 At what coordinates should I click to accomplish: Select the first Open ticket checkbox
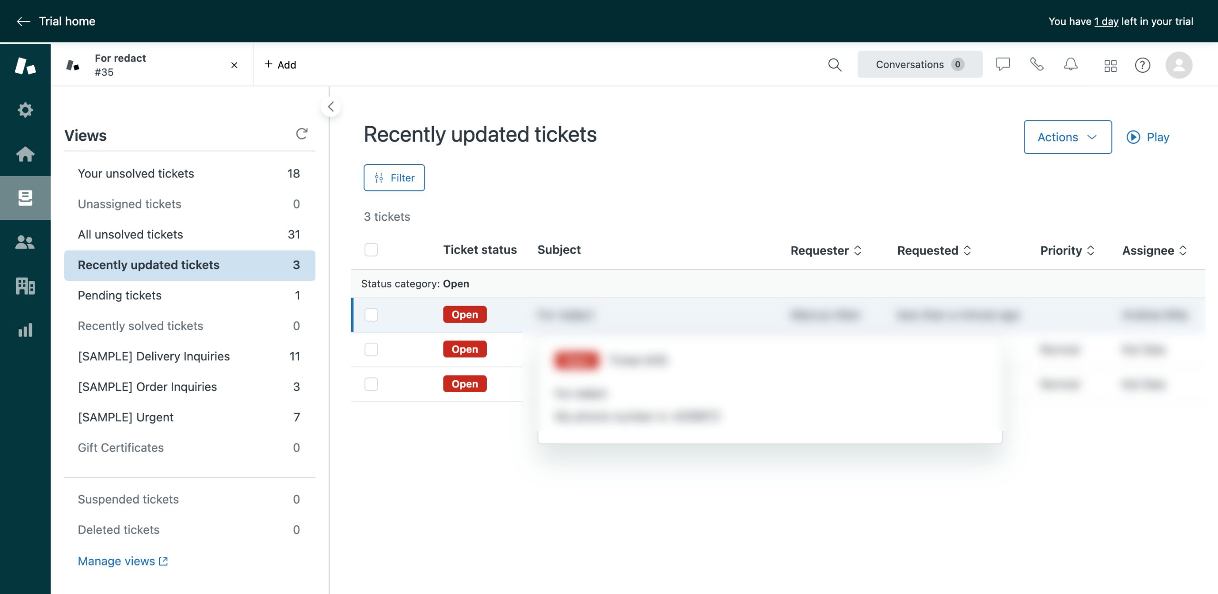371,315
